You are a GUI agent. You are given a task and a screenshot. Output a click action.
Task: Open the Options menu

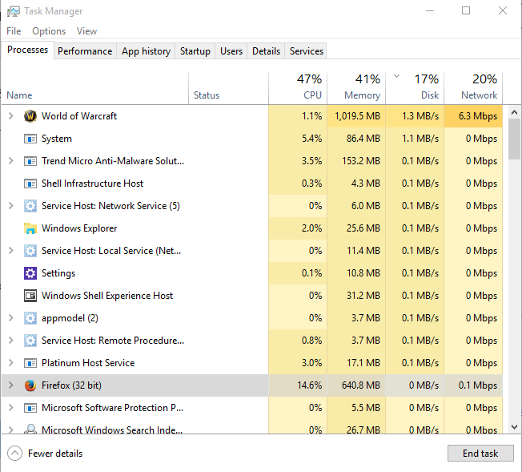(x=49, y=31)
